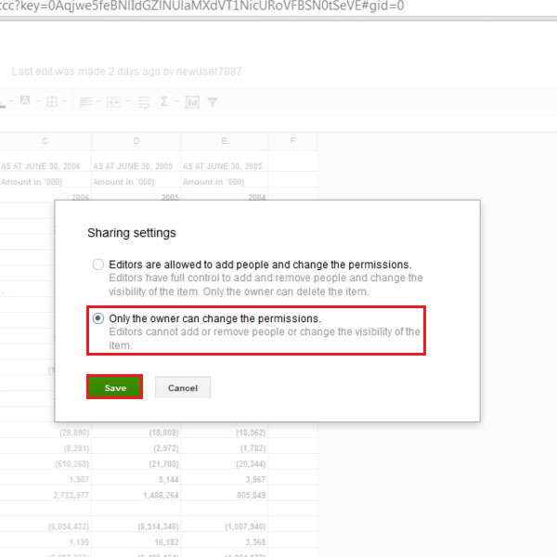Open the 'Last edit was made 2 days ago' link
The height and width of the screenshot is (557, 557).
[126, 71]
